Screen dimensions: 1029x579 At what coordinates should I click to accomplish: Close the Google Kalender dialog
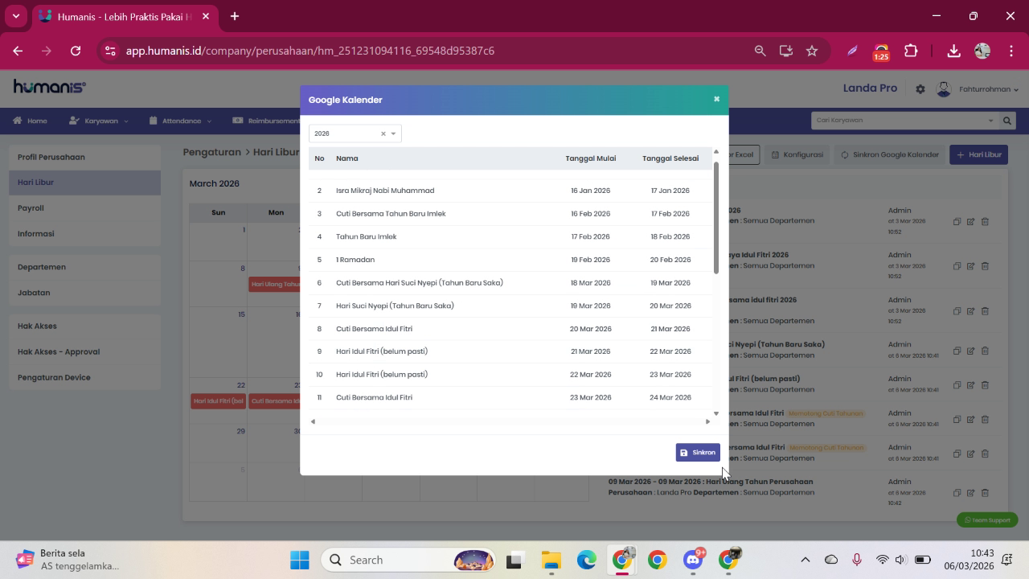(x=716, y=99)
